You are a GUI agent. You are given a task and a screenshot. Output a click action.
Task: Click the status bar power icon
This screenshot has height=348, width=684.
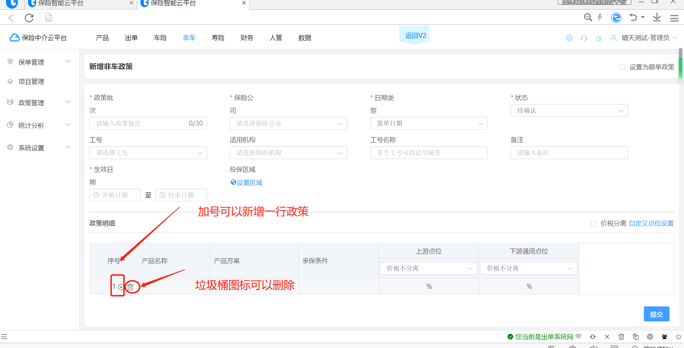coord(678,337)
